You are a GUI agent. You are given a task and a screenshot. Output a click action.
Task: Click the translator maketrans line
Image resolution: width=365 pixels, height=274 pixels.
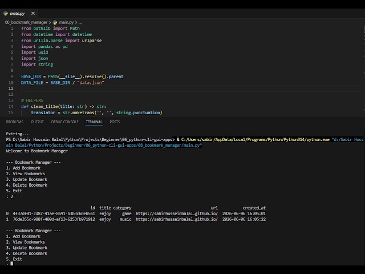coord(96,112)
